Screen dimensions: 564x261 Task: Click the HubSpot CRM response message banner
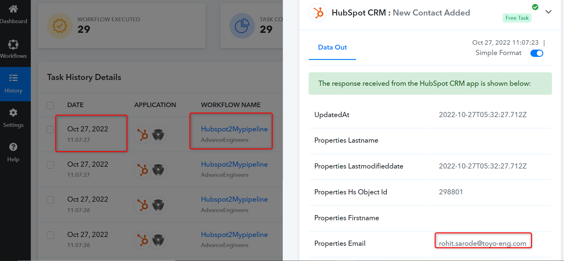pos(430,83)
